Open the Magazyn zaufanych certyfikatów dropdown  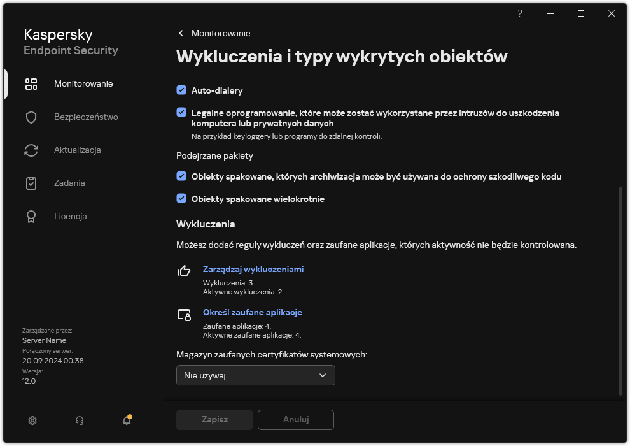coord(255,375)
